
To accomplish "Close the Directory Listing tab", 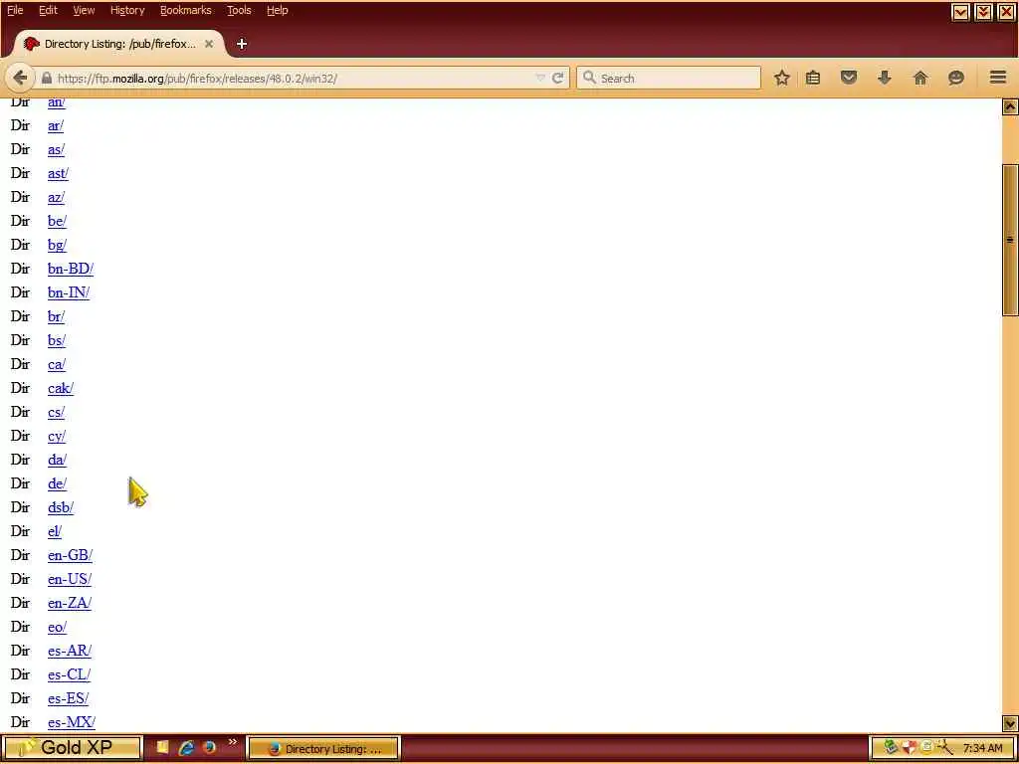I will coord(209,44).
